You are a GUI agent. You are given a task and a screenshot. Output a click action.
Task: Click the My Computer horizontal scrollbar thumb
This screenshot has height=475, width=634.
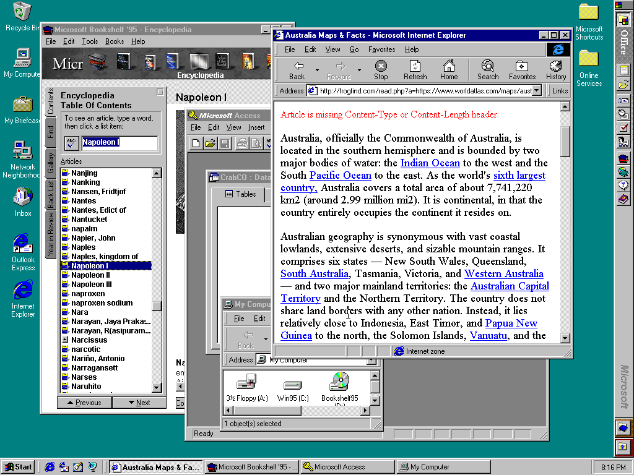[x=267, y=411]
